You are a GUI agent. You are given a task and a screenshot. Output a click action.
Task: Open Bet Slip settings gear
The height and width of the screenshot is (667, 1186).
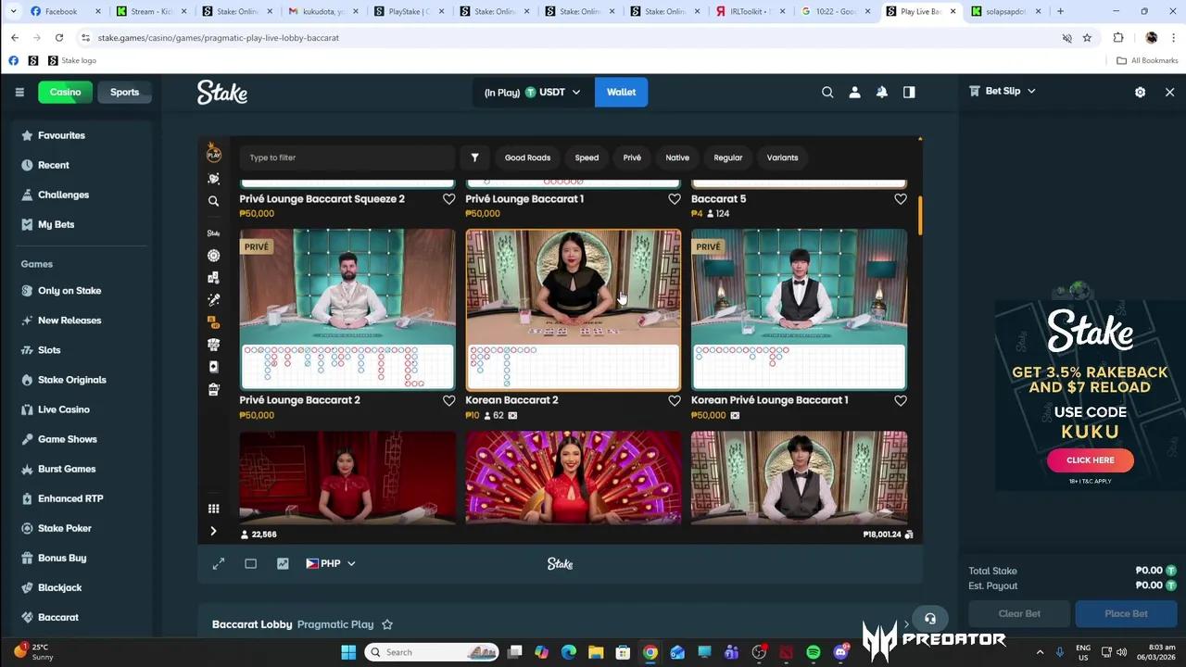click(x=1140, y=93)
